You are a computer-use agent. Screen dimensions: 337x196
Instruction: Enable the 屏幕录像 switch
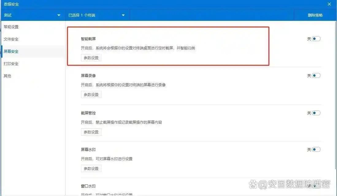316,75
